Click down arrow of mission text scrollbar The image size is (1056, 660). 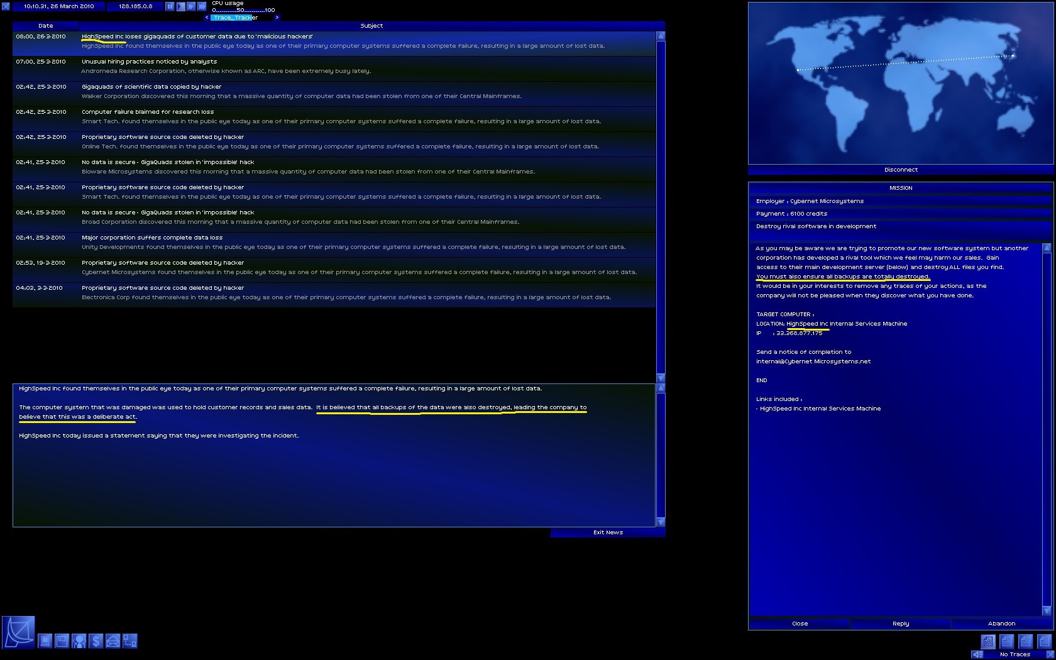1047,611
